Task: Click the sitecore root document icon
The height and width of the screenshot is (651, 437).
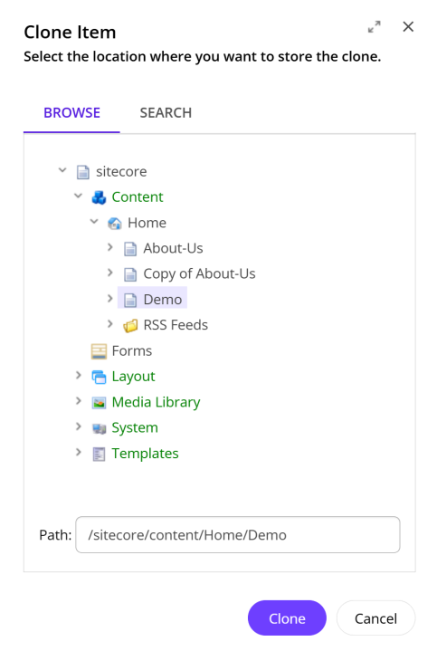Action: [x=83, y=171]
